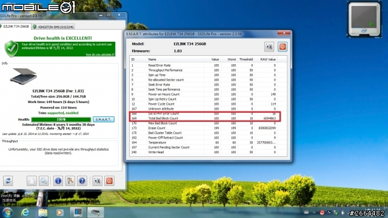
Task: Open the 'how do you calculate it?' link
Action: pos(100,54)
